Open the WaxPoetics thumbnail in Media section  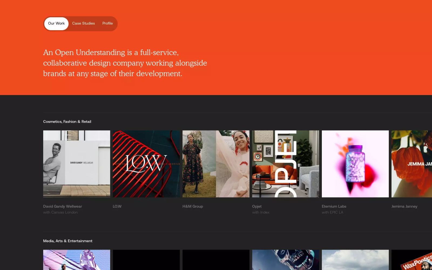tap(412, 260)
